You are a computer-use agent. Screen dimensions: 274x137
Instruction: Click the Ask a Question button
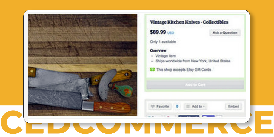(225, 33)
